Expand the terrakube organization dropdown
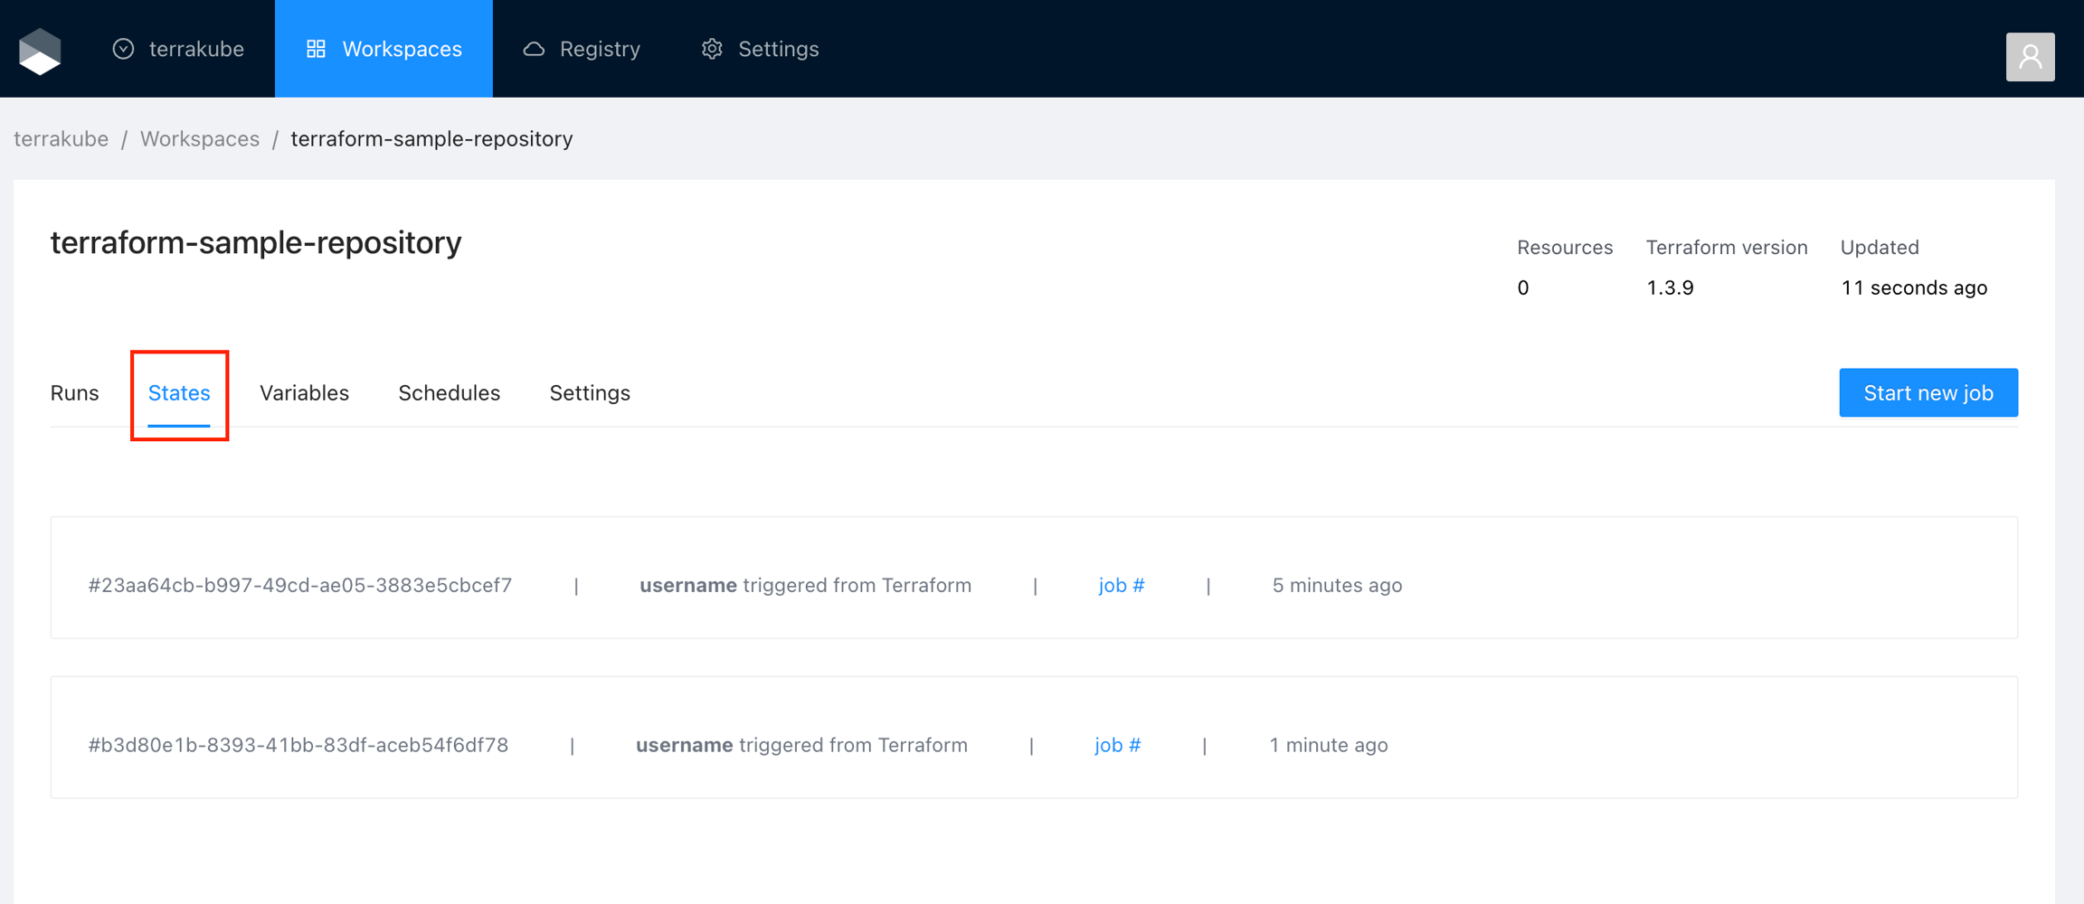Viewport: 2084px width, 904px height. [178, 49]
